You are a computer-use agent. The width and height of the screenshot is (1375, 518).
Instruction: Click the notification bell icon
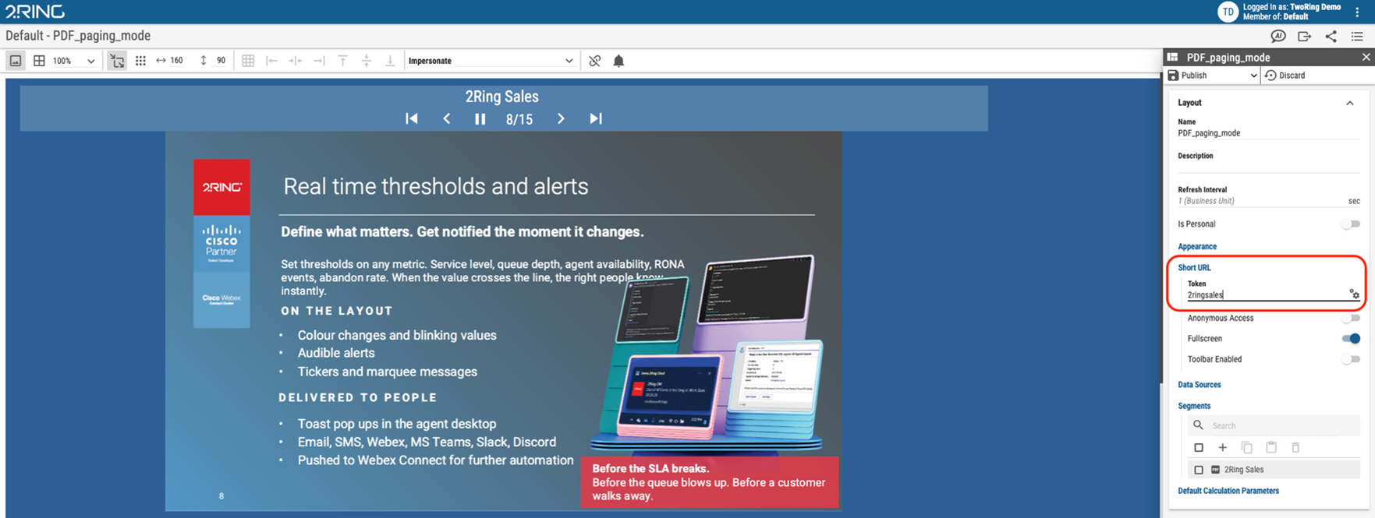pos(618,61)
